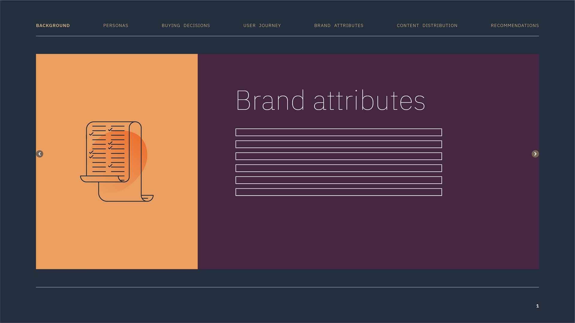Click the fourth text placeholder bar
This screenshot has height=323, width=575.
tap(338, 168)
